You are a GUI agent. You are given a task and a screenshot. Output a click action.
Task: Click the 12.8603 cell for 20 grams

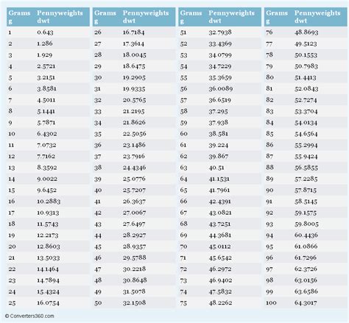click(49, 246)
